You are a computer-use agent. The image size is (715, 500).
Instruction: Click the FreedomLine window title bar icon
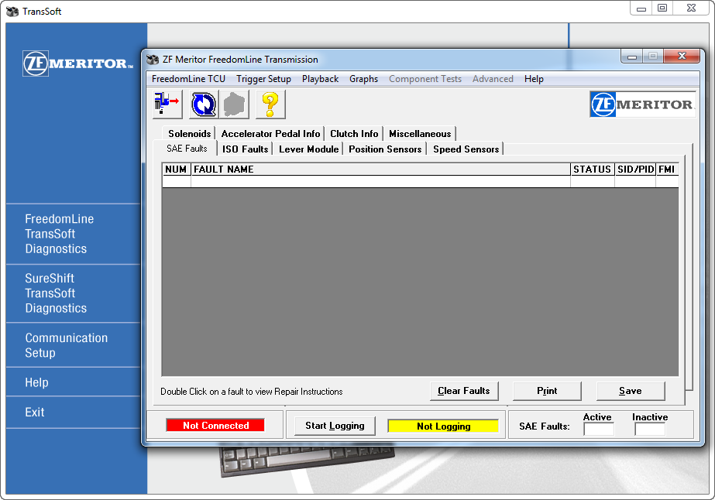coord(153,60)
